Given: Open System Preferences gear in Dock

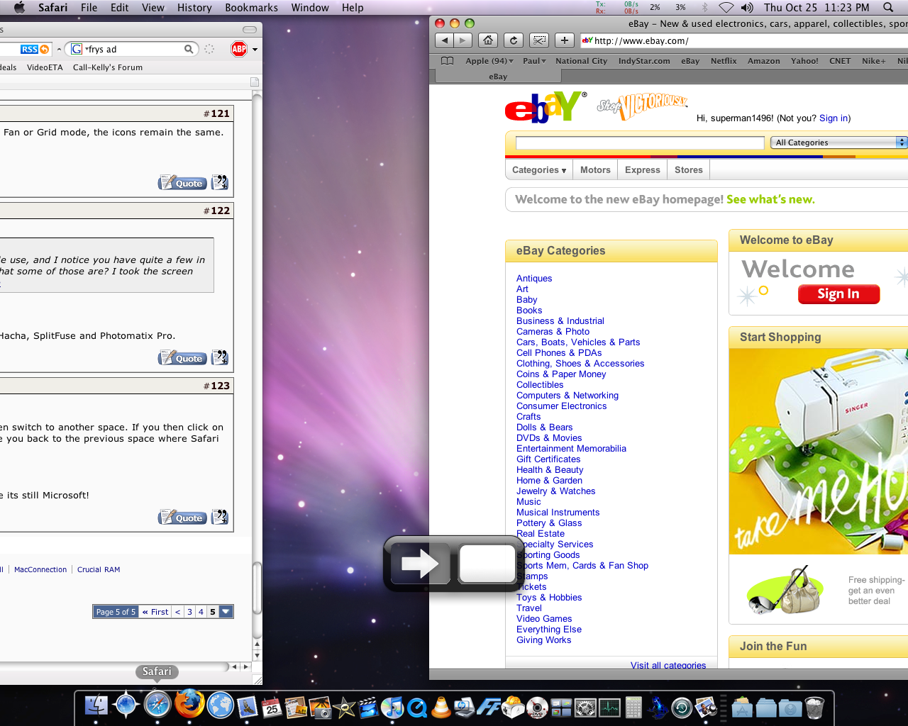Looking at the screenshot, I should [x=585, y=706].
